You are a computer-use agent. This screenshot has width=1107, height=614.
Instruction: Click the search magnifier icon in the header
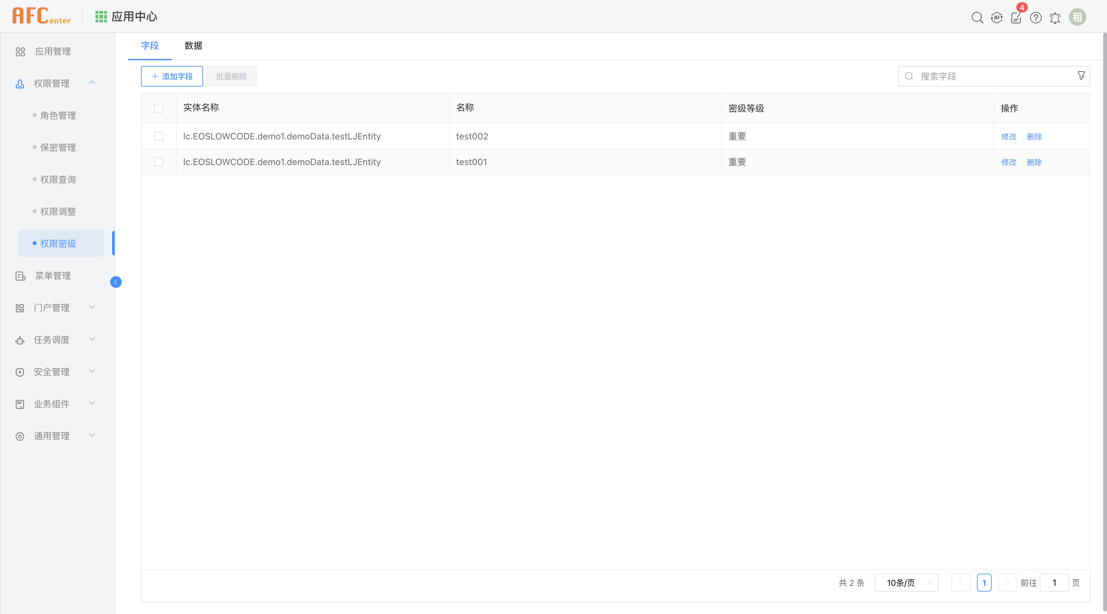977,18
